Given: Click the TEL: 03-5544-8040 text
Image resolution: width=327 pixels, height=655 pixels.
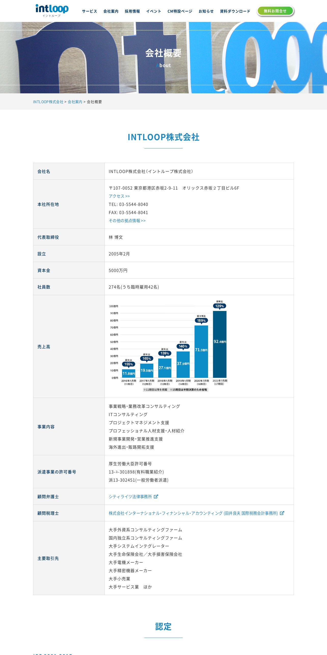Looking at the screenshot, I should 128,204.
